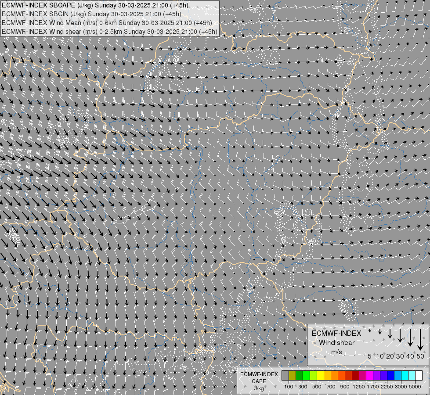
Task: Click the SBCAPE title line at top
Action: click(95, 5)
